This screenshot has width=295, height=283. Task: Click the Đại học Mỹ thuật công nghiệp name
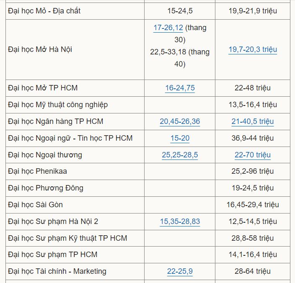point(58,105)
